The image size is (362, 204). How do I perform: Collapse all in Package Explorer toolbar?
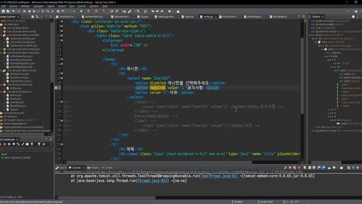[33, 16]
